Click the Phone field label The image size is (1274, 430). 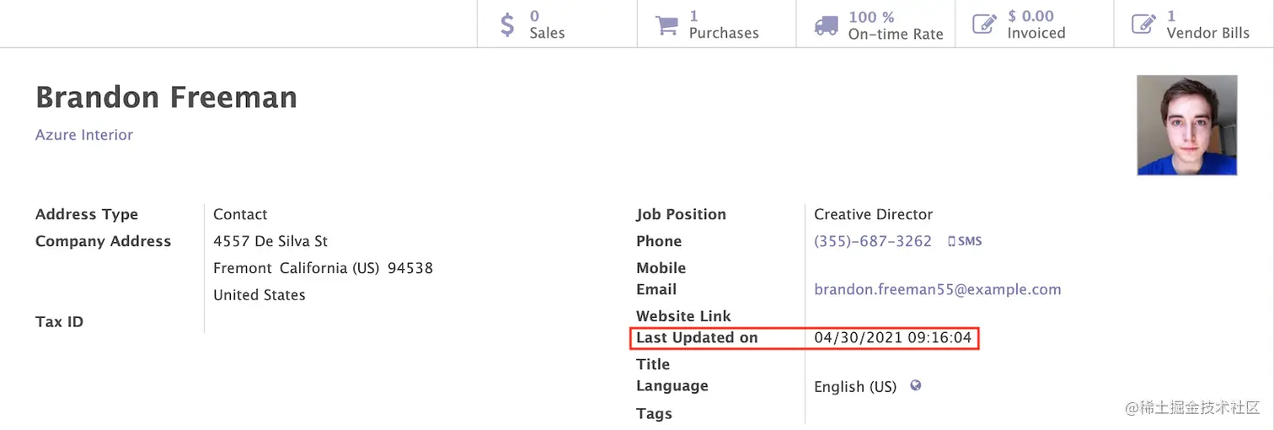pos(659,241)
